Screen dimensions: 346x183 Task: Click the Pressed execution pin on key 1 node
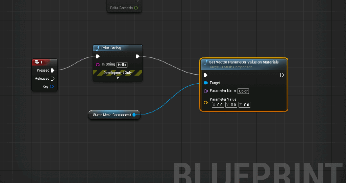[52, 71]
